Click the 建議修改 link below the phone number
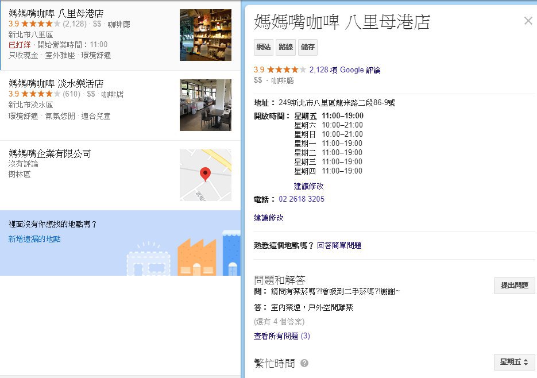Screen dimensions: 537x378 [269, 218]
